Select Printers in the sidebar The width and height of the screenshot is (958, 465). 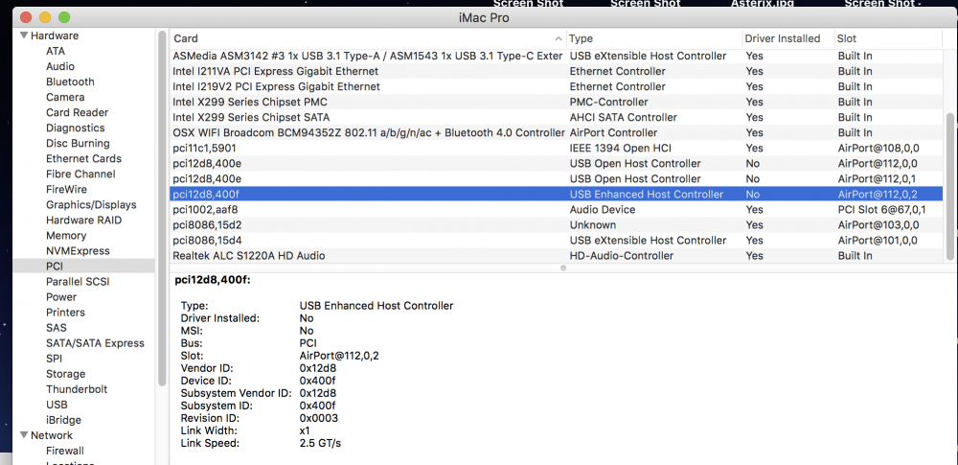[65, 312]
